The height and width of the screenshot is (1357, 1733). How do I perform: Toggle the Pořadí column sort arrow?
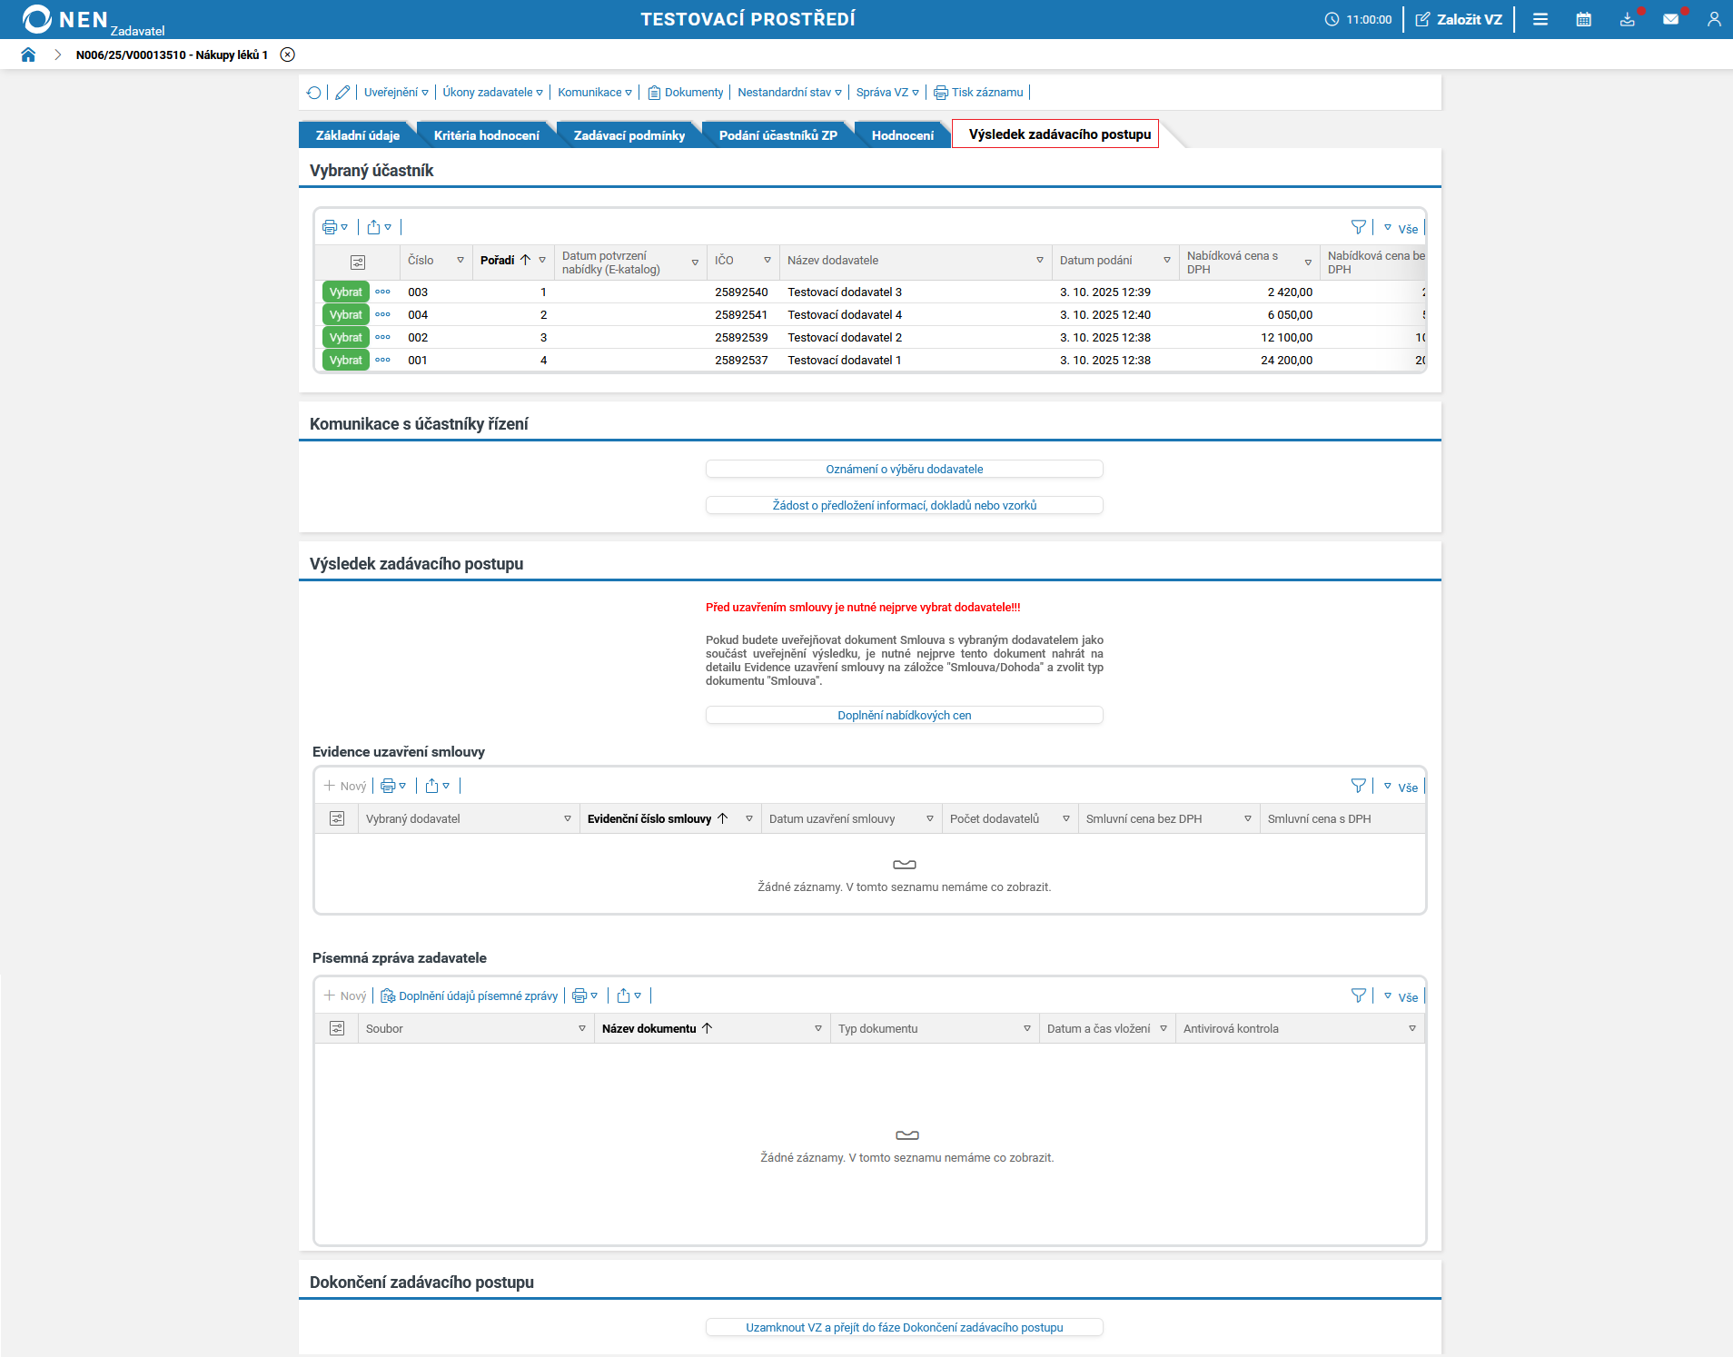524,261
